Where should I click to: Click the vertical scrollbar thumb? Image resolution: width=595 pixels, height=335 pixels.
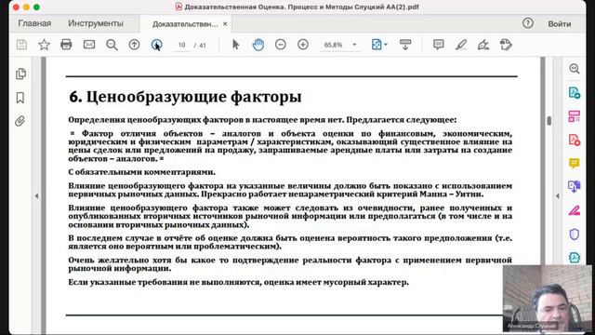[x=549, y=121]
